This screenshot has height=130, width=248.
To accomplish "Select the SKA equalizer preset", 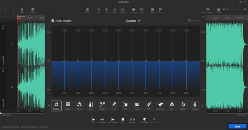I will pos(172,106).
